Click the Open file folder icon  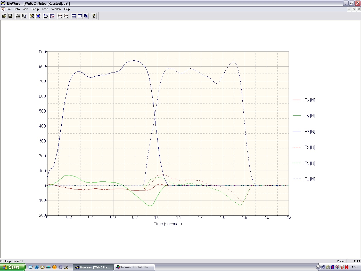coord(4,16)
